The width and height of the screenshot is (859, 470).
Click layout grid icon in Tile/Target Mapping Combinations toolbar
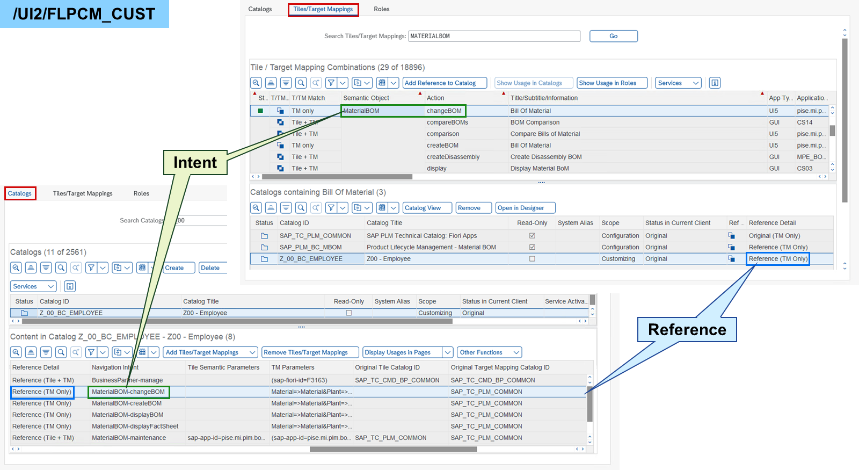382,83
